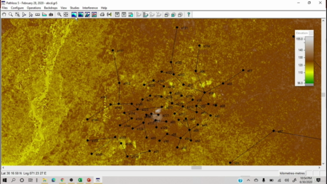Viewport: 327px width, 184px height.
Task: Click the camera snapshot icon
Action: click(x=51, y=14)
